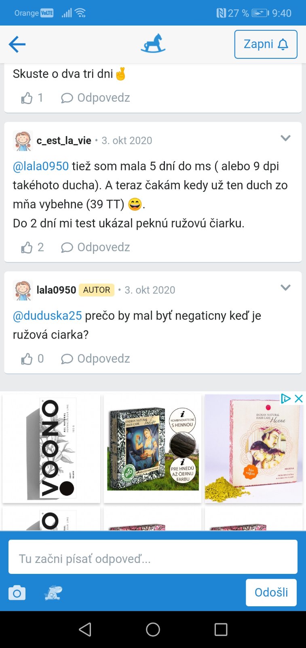Open the dinosaur sticker icon
The height and width of the screenshot is (648, 306).
coord(53,593)
